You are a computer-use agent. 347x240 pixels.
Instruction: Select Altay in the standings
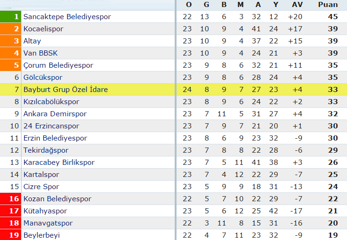pos(32,41)
